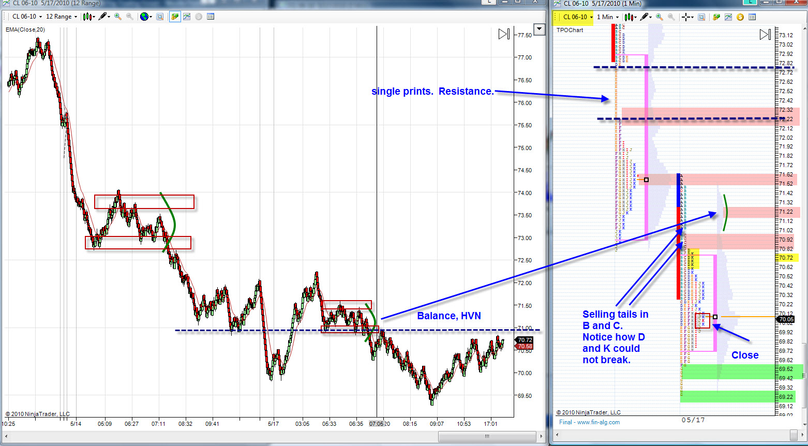Open chart style menu in 1 Min chart
This screenshot has height=446, width=808.
tap(631, 17)
